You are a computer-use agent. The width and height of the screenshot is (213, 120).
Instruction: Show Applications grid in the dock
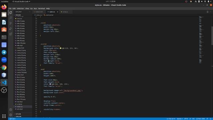pos(4,116)
